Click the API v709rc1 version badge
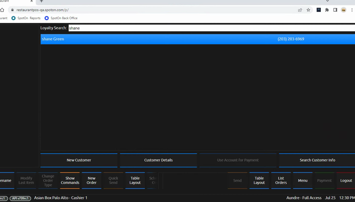 pos(20,198)
